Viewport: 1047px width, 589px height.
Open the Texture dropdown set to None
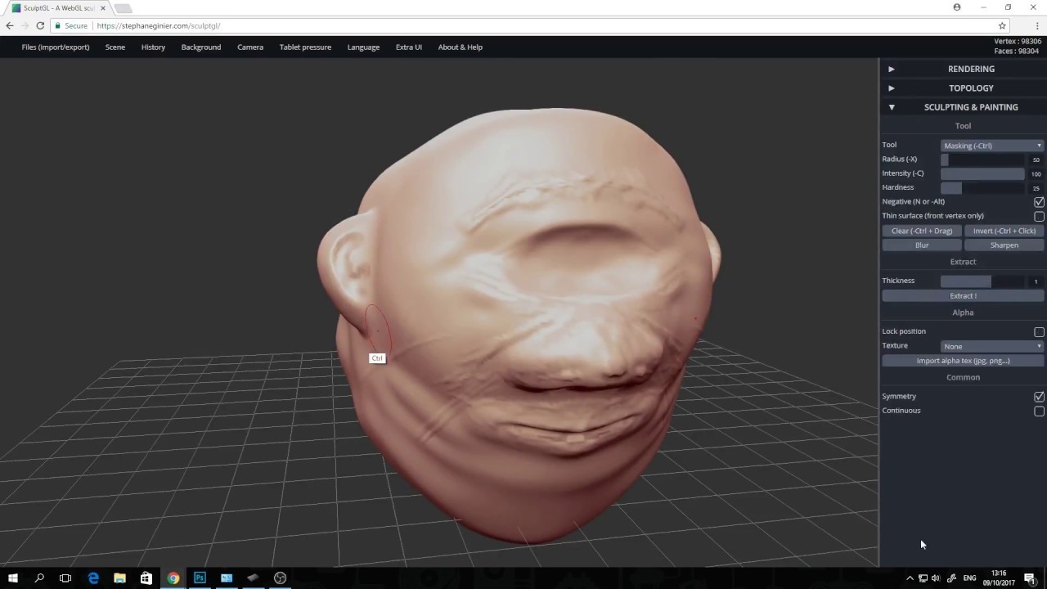(x=991, y=346)
